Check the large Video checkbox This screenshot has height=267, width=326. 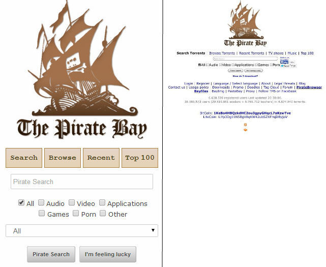72,202
